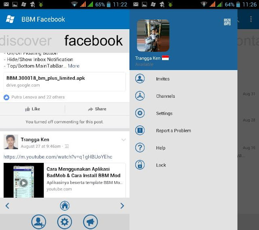Open the bottom gear settings button
Image resolution: width=259 pixels, height=230 pixels.
click(65, 222)
